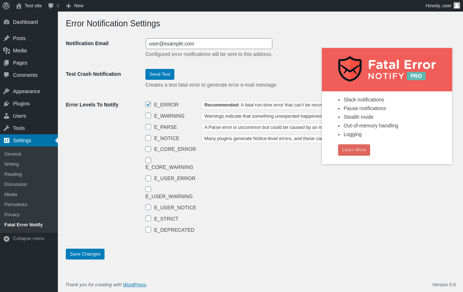Click the Plugins plug icon
Image resolution: width=463 pixels, height=292 pixels.
click(7, 104)
